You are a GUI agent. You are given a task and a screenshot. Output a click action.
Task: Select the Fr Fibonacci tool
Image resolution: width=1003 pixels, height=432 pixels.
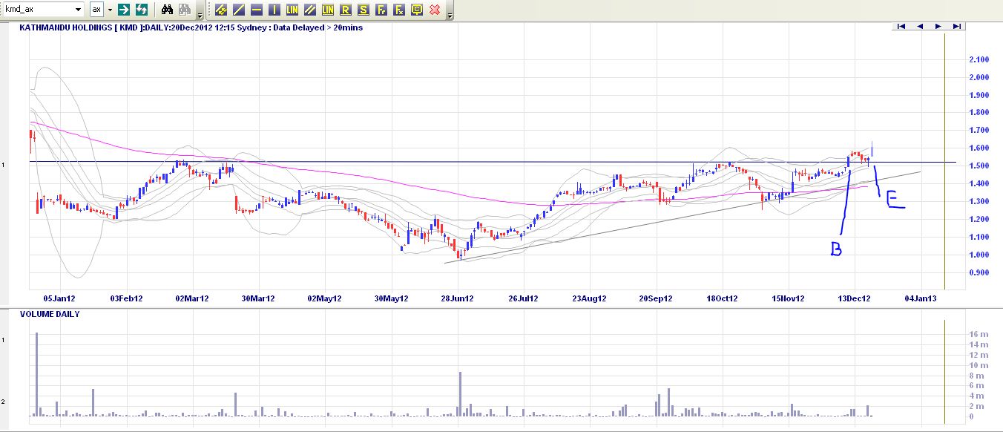[381, 10]
